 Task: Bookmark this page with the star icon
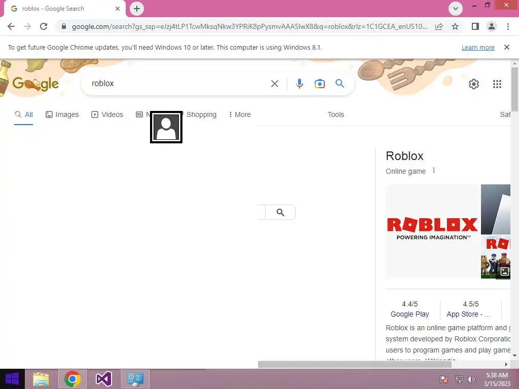pos(455,26)
